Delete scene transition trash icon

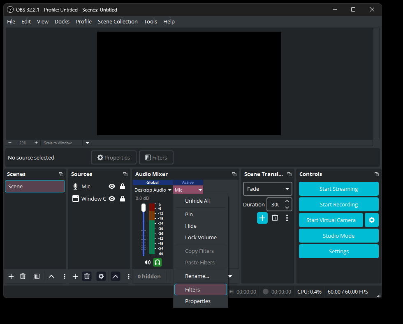pyautogui.click(x=275, y=218)
